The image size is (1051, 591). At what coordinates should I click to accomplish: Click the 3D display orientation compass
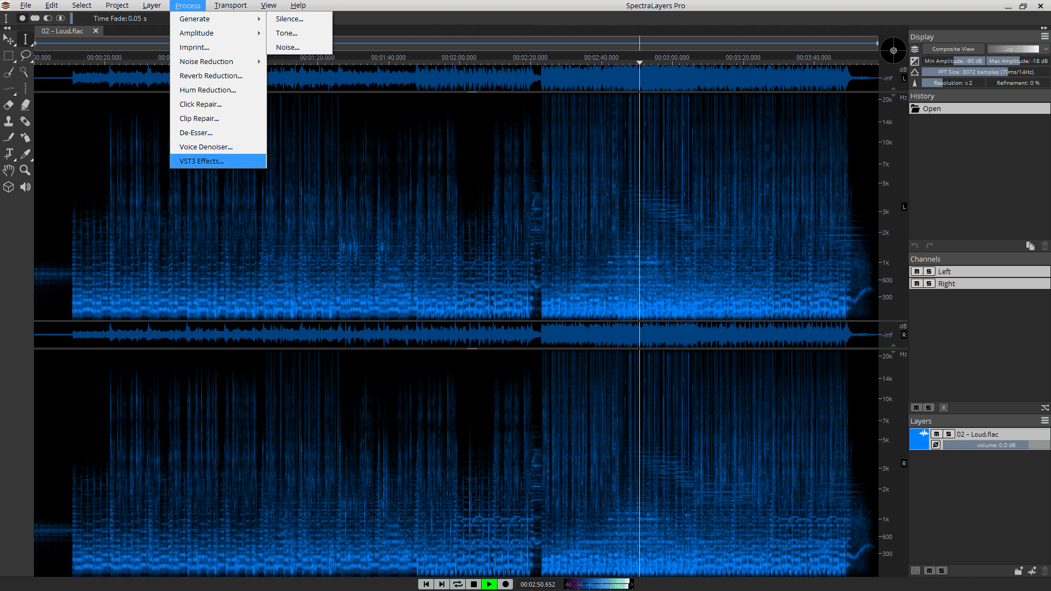pyautogui.click(x=893, y=50)
